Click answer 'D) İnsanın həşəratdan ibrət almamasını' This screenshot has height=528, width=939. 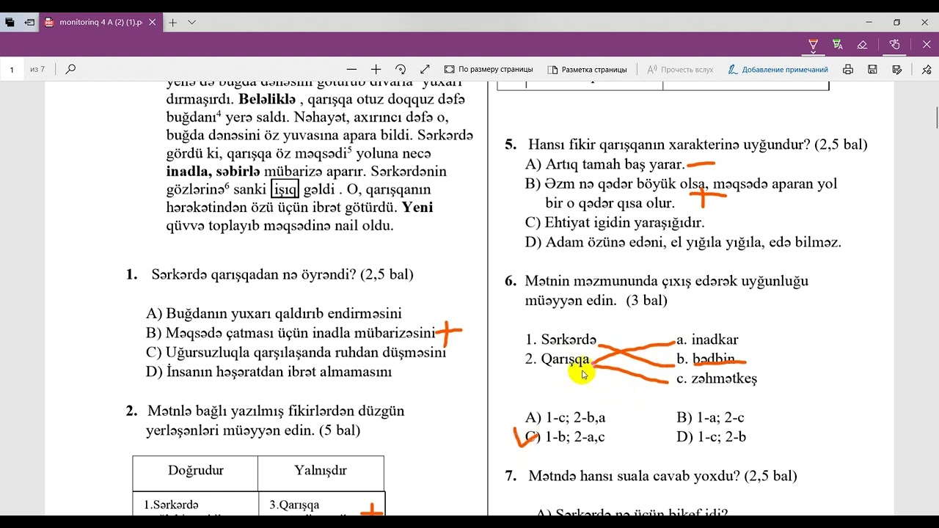(268, 371)
